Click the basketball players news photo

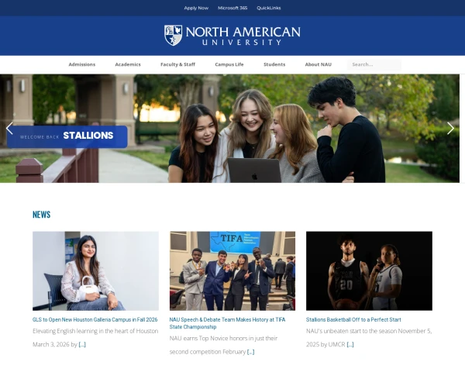coord(369,270)
